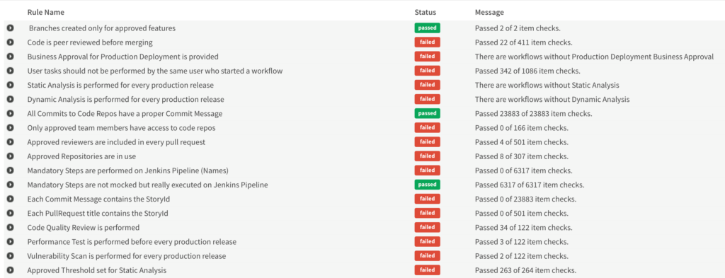The width and height of the screenshot is (725, 278).
Task: Select message Passed 0 of 6317 item checks
Action: click(x=522, y=170)
